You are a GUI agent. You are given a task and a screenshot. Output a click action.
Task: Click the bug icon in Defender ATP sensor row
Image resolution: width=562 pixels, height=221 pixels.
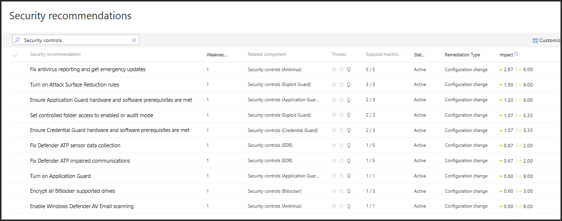(341, 146)
